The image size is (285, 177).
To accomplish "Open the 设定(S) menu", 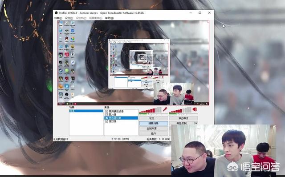I will (69, 18).
